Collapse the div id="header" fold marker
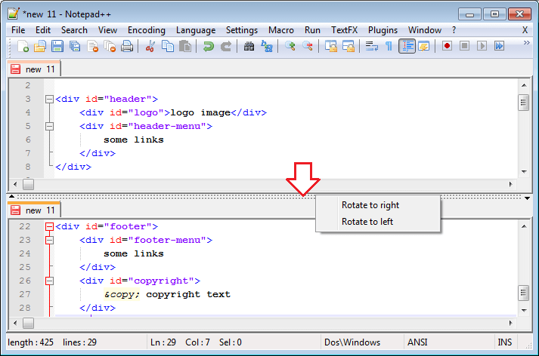The image size is (539, 356). coord(49,99)
